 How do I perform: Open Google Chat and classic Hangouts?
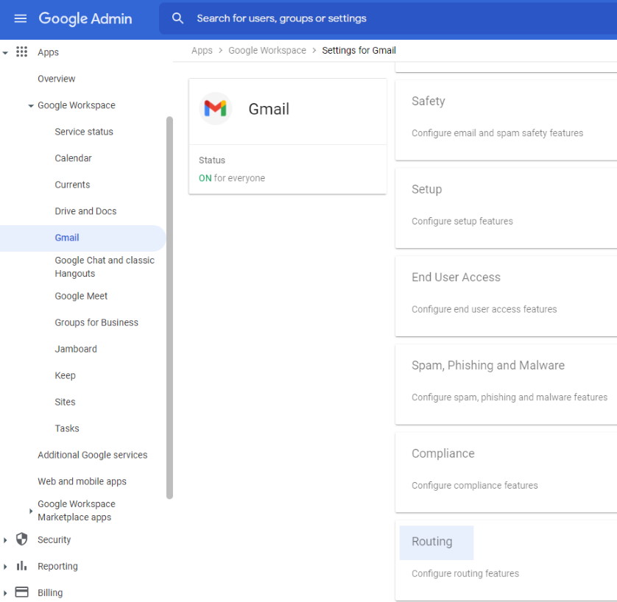tap(105, 266)
